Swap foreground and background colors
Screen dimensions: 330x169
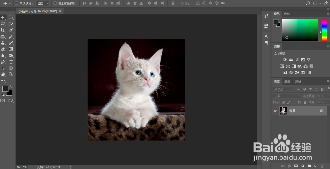click(x=11, y=86)
